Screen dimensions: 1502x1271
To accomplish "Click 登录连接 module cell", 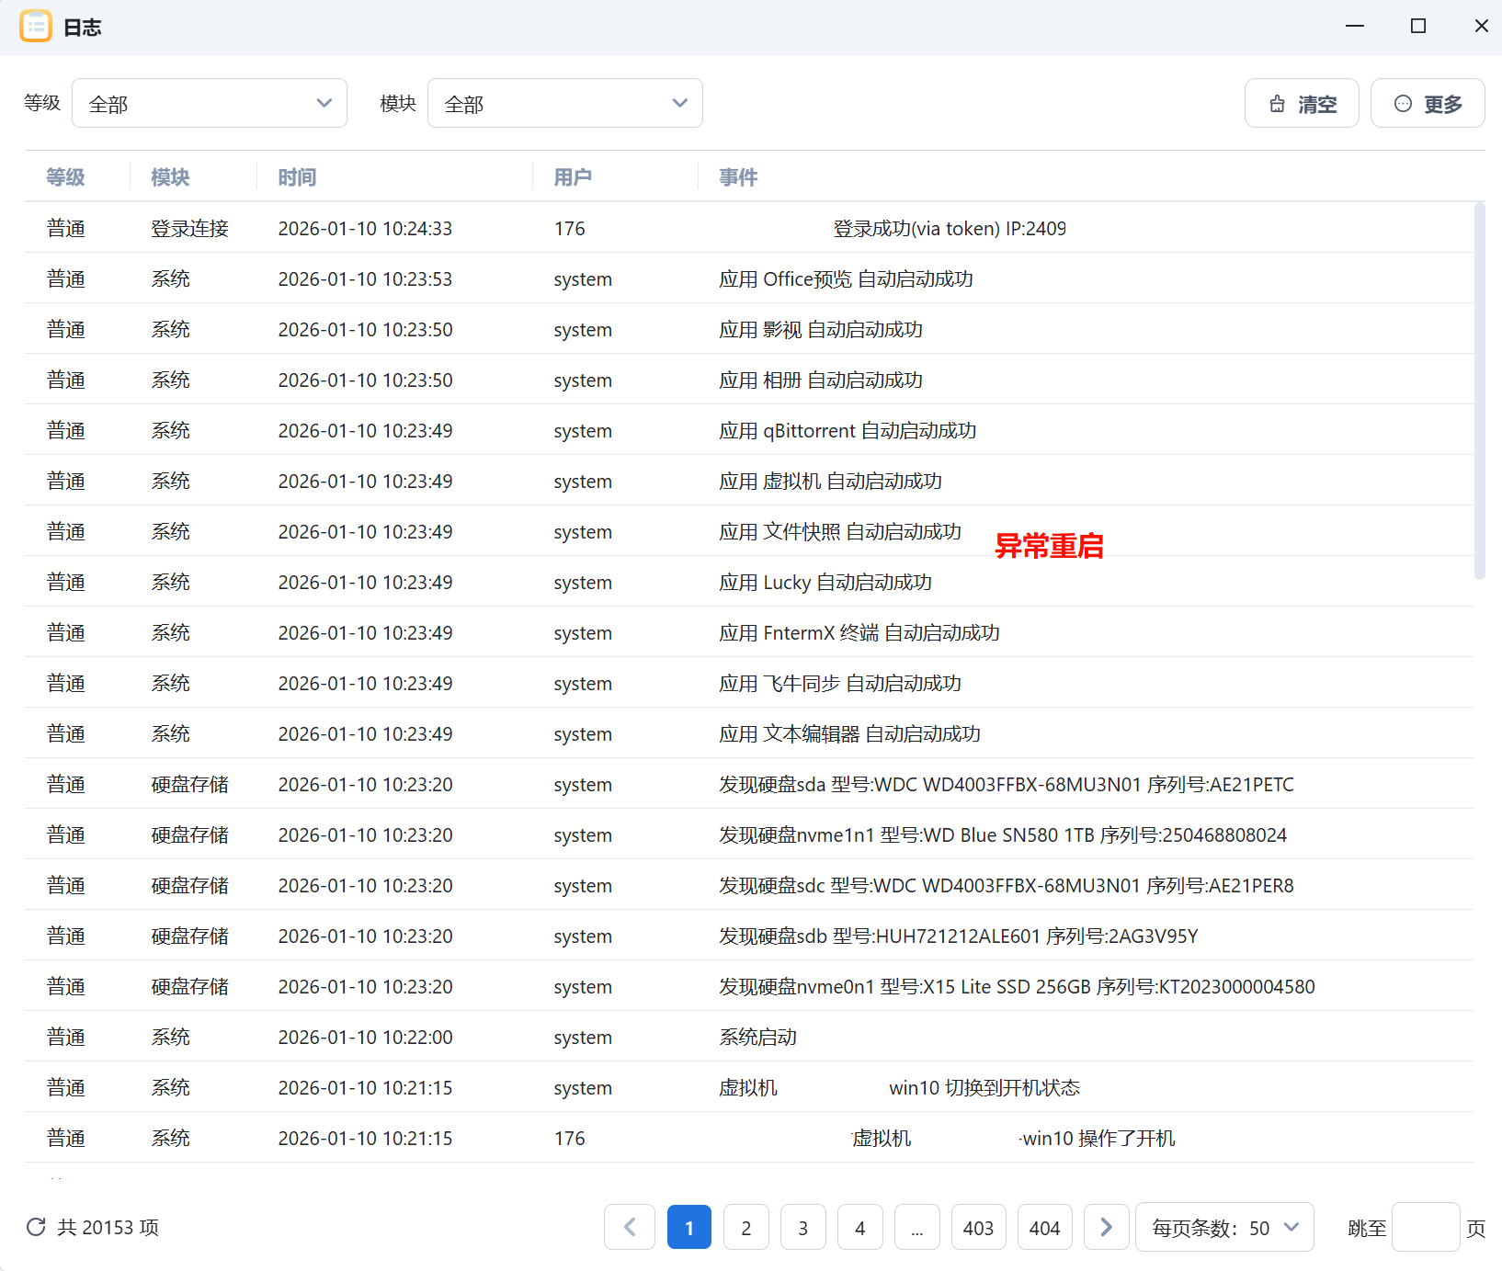I will [x=190, y=228].
